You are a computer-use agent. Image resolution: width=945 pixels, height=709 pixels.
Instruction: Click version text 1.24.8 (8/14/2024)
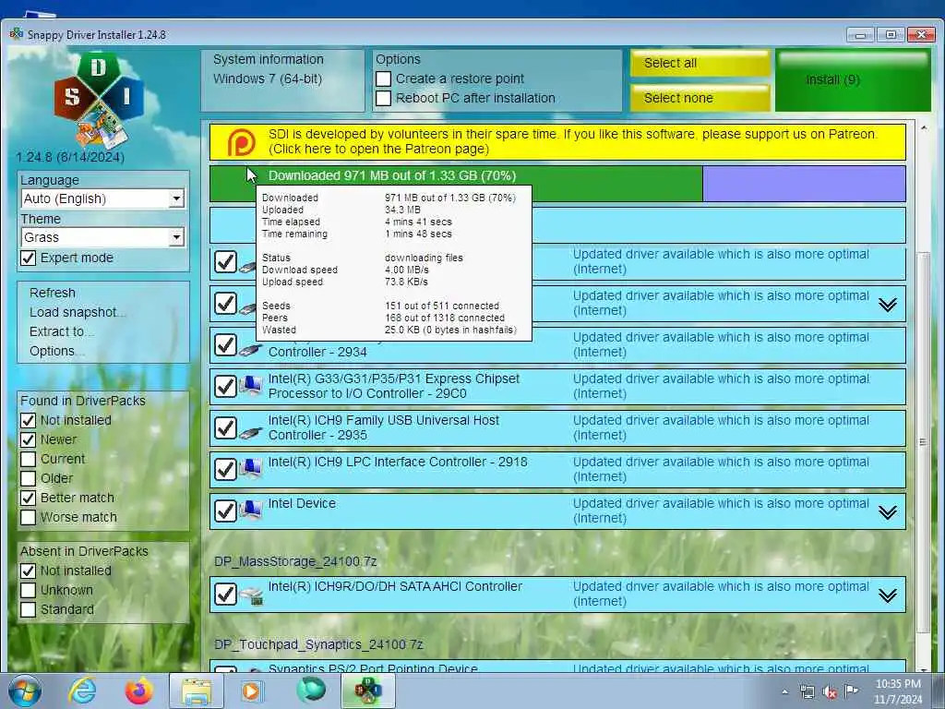coord(70,157)
